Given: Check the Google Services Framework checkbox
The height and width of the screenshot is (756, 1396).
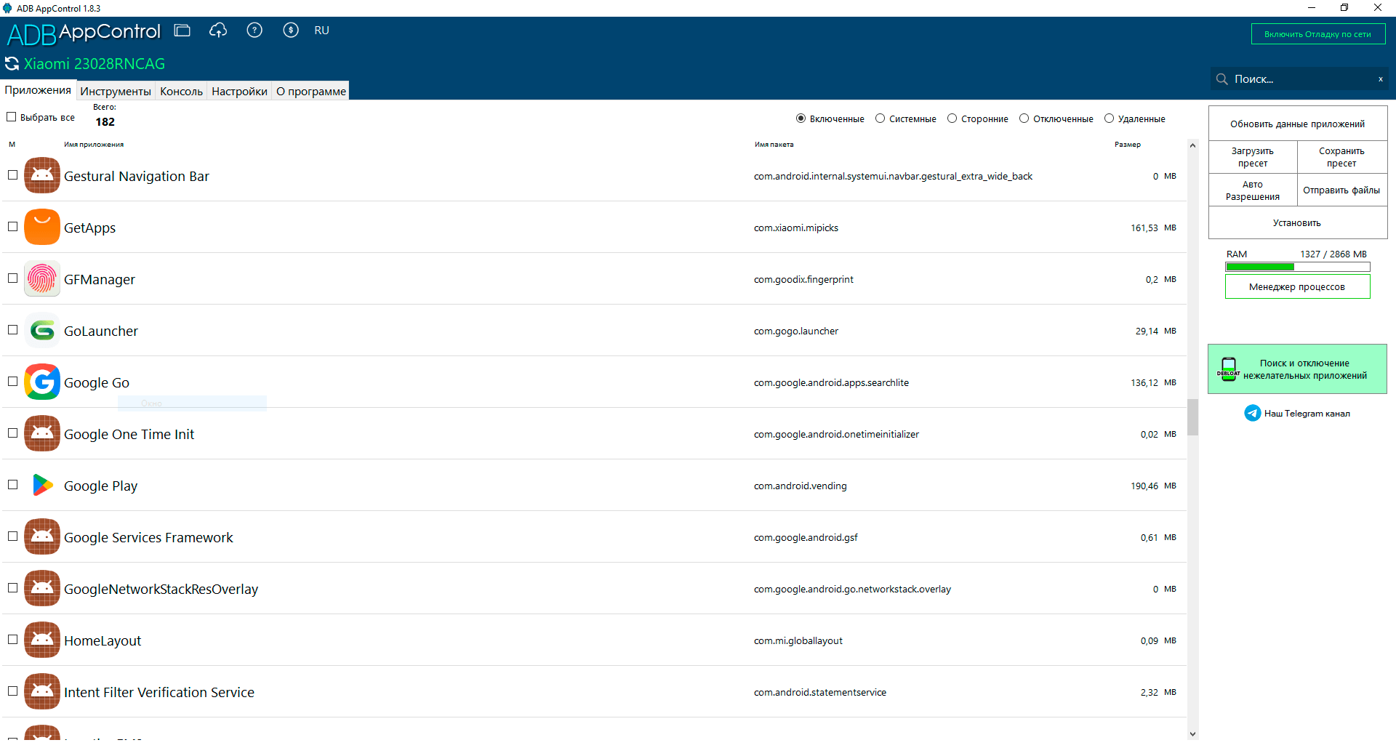Looking at the screenshot, I should tap(12, 536).
